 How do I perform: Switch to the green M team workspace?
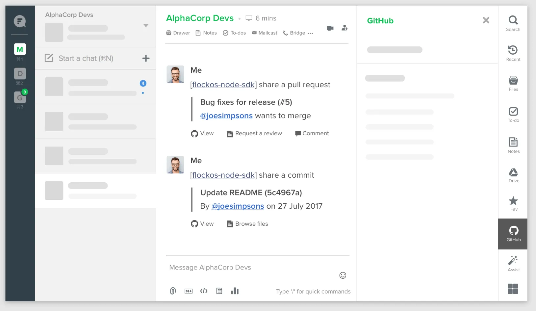coord(20,49)
